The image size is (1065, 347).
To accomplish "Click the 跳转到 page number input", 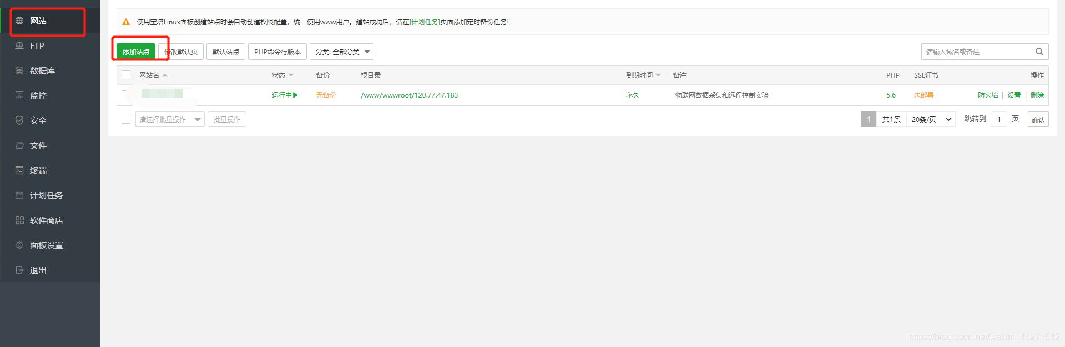I will 999,119.
